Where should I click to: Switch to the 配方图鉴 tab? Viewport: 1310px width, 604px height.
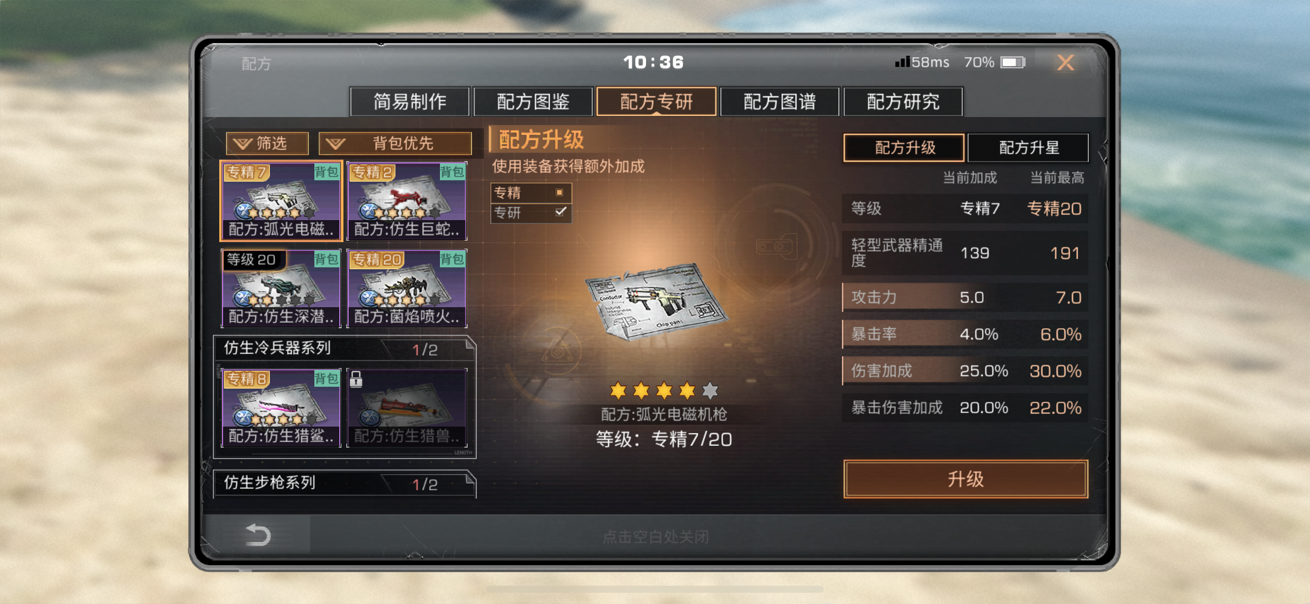[533, 102]
